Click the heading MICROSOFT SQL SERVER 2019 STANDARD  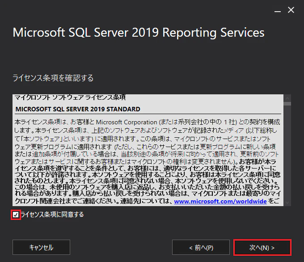tap(78, 109)
